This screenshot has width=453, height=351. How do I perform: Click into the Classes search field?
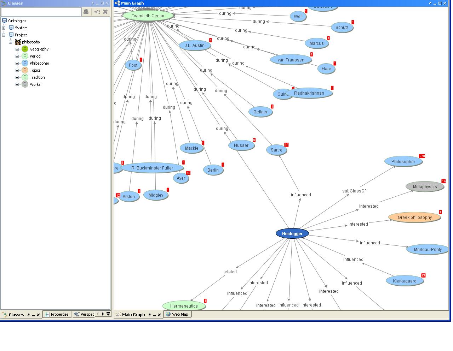pos(41,12)
